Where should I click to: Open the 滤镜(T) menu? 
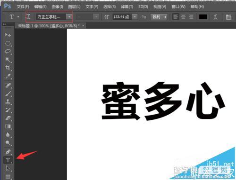pyautogui.click(x=127, y=7)
